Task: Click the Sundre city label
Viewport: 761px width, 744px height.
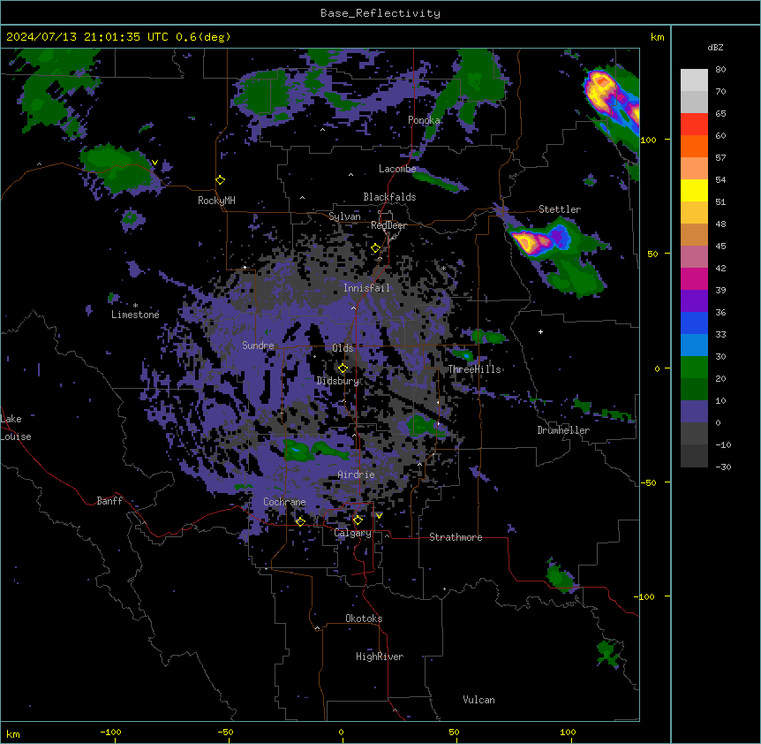Action: (x=258, y=345)
